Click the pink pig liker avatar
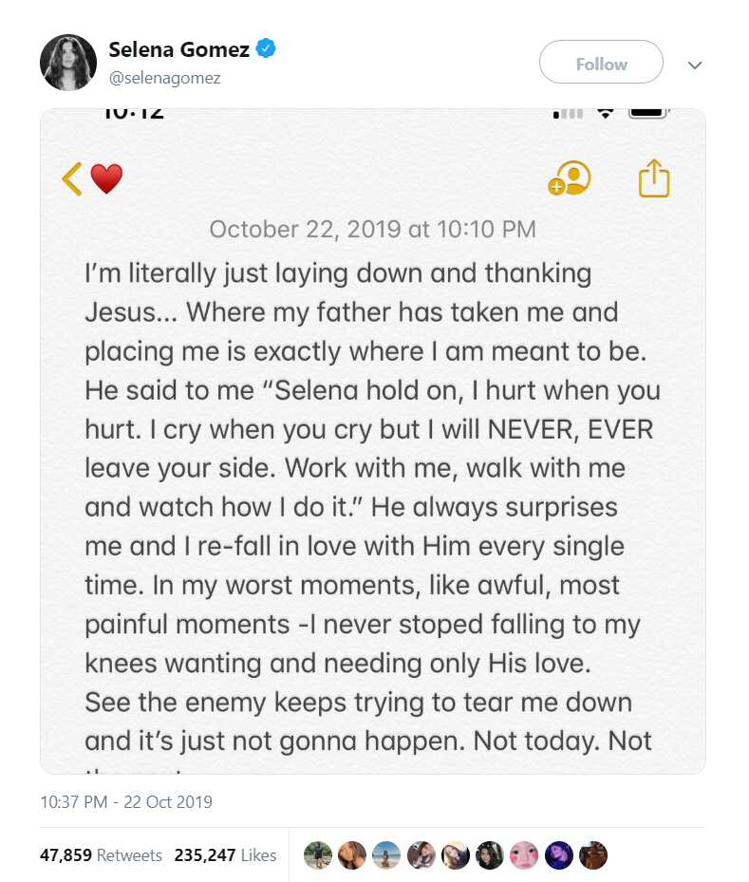Viewport: 749px width, 882px height. point(524,855)
